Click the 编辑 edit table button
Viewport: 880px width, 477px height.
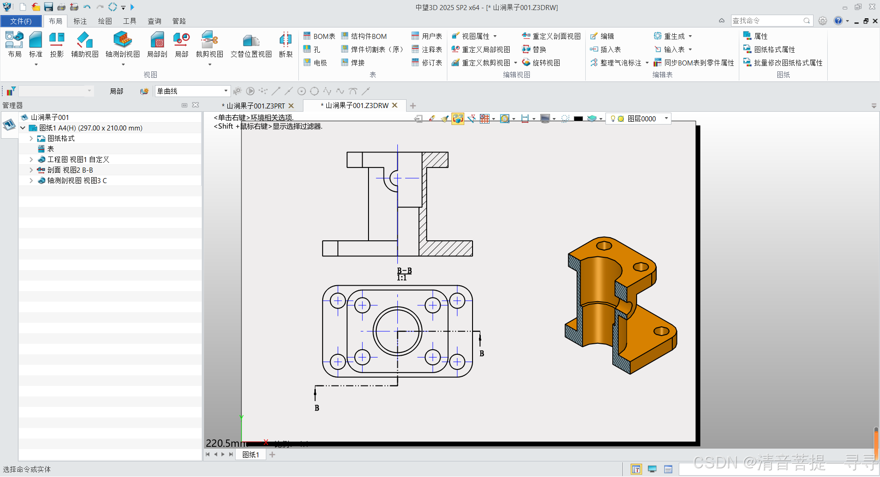[602, 36]
